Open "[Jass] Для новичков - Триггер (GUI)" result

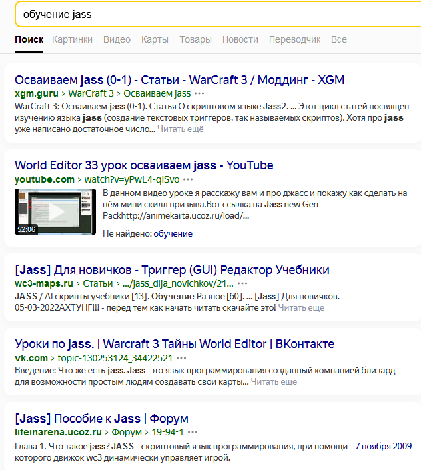pos(172,270)
